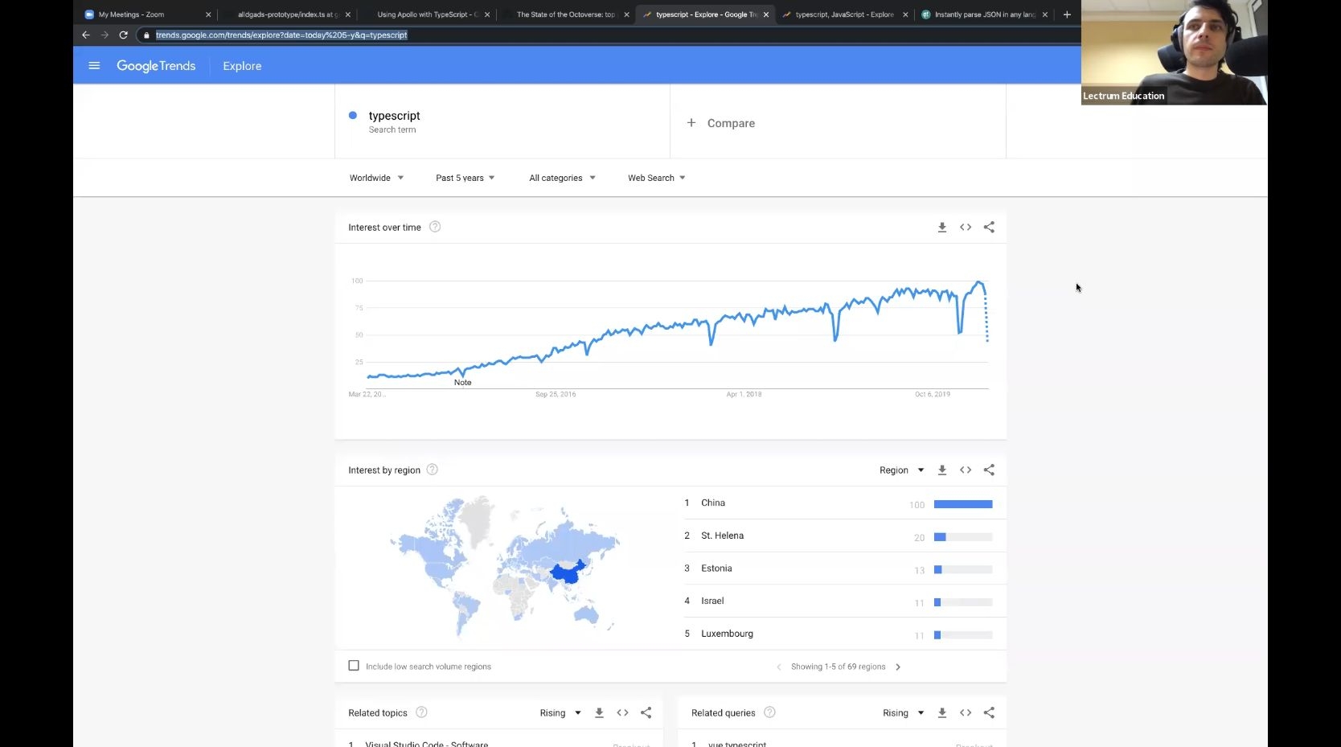Open the Worldwide location dropdown
The width and height of the screenshot is (1341, 747).
pos(376,178)
